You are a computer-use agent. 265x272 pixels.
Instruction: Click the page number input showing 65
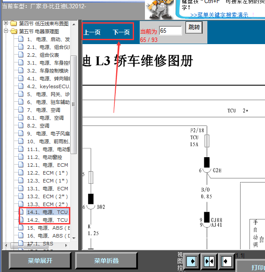pyautogui.click(x=170, y=31)
